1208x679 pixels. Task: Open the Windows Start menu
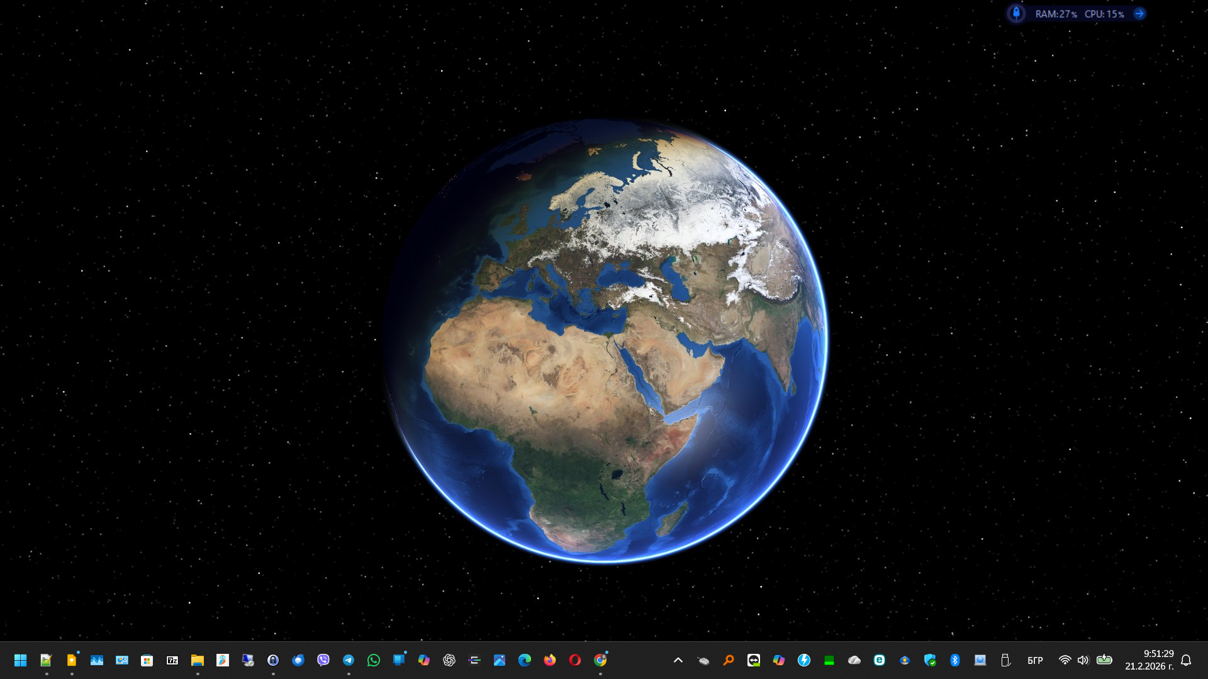tap(20, 660)
